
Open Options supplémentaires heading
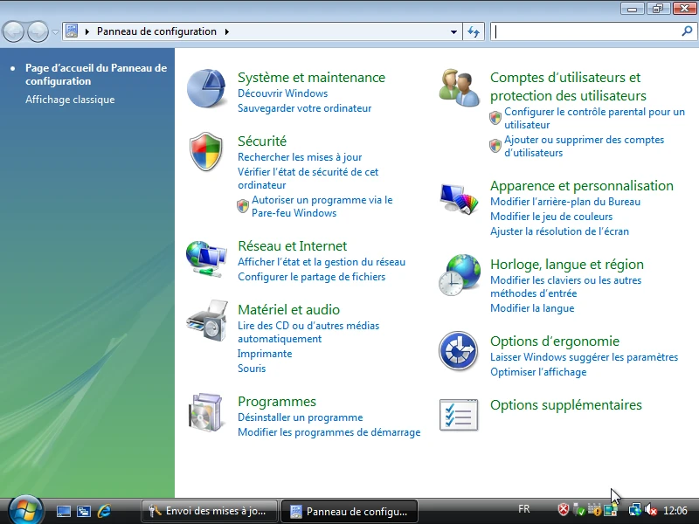coord(566,405)
